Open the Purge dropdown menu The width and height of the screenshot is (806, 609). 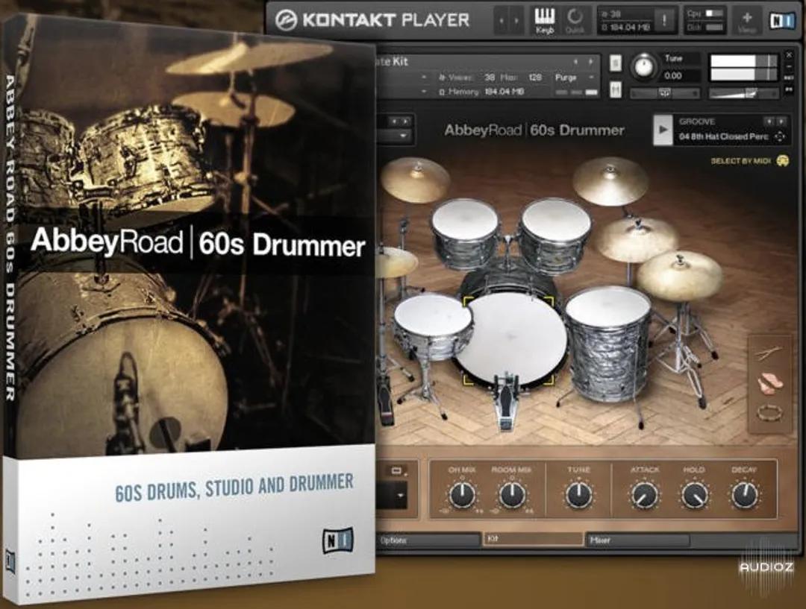coord(574,78)
